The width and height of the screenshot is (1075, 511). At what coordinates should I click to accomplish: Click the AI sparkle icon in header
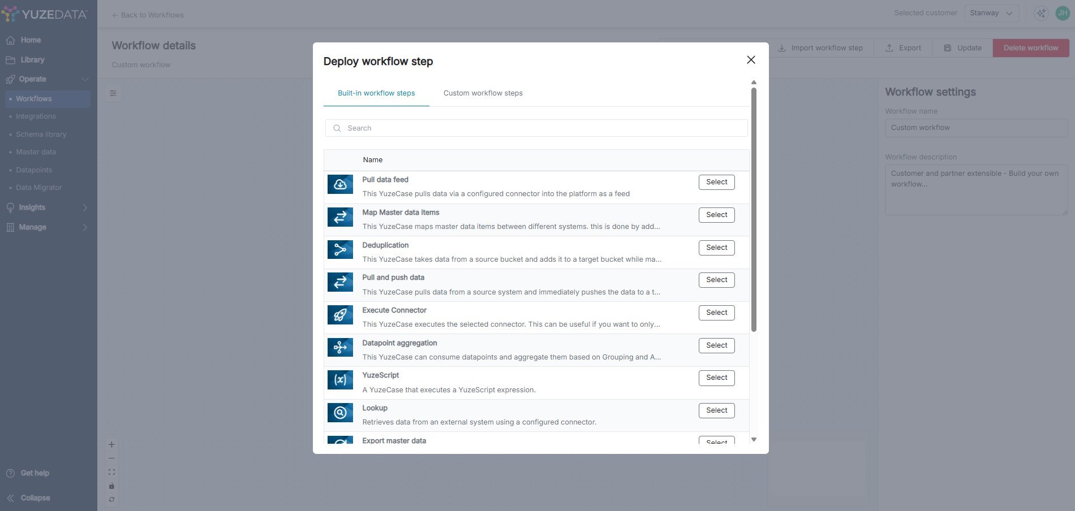click(x=1040, y=13)
